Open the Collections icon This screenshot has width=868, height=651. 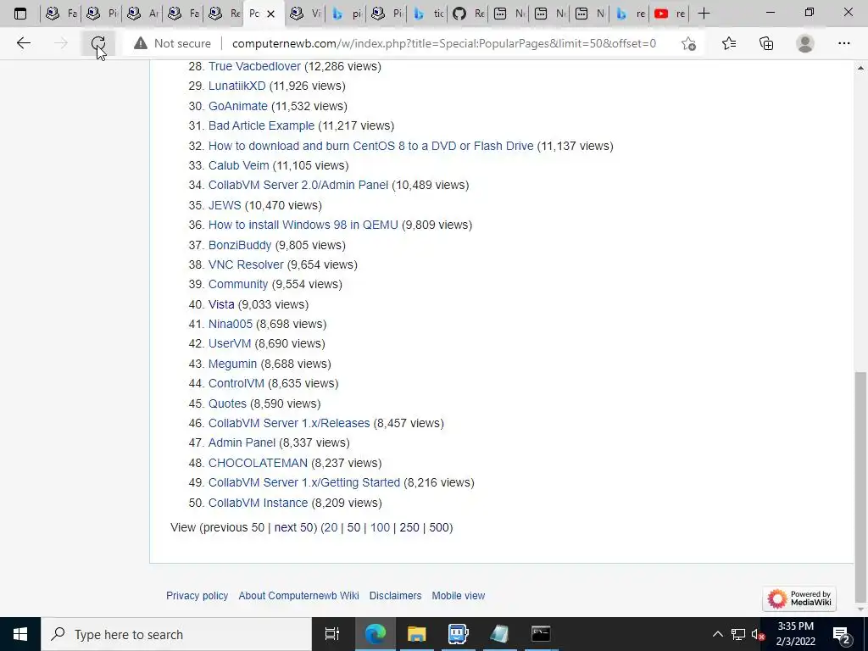click(x=766, y=43)
